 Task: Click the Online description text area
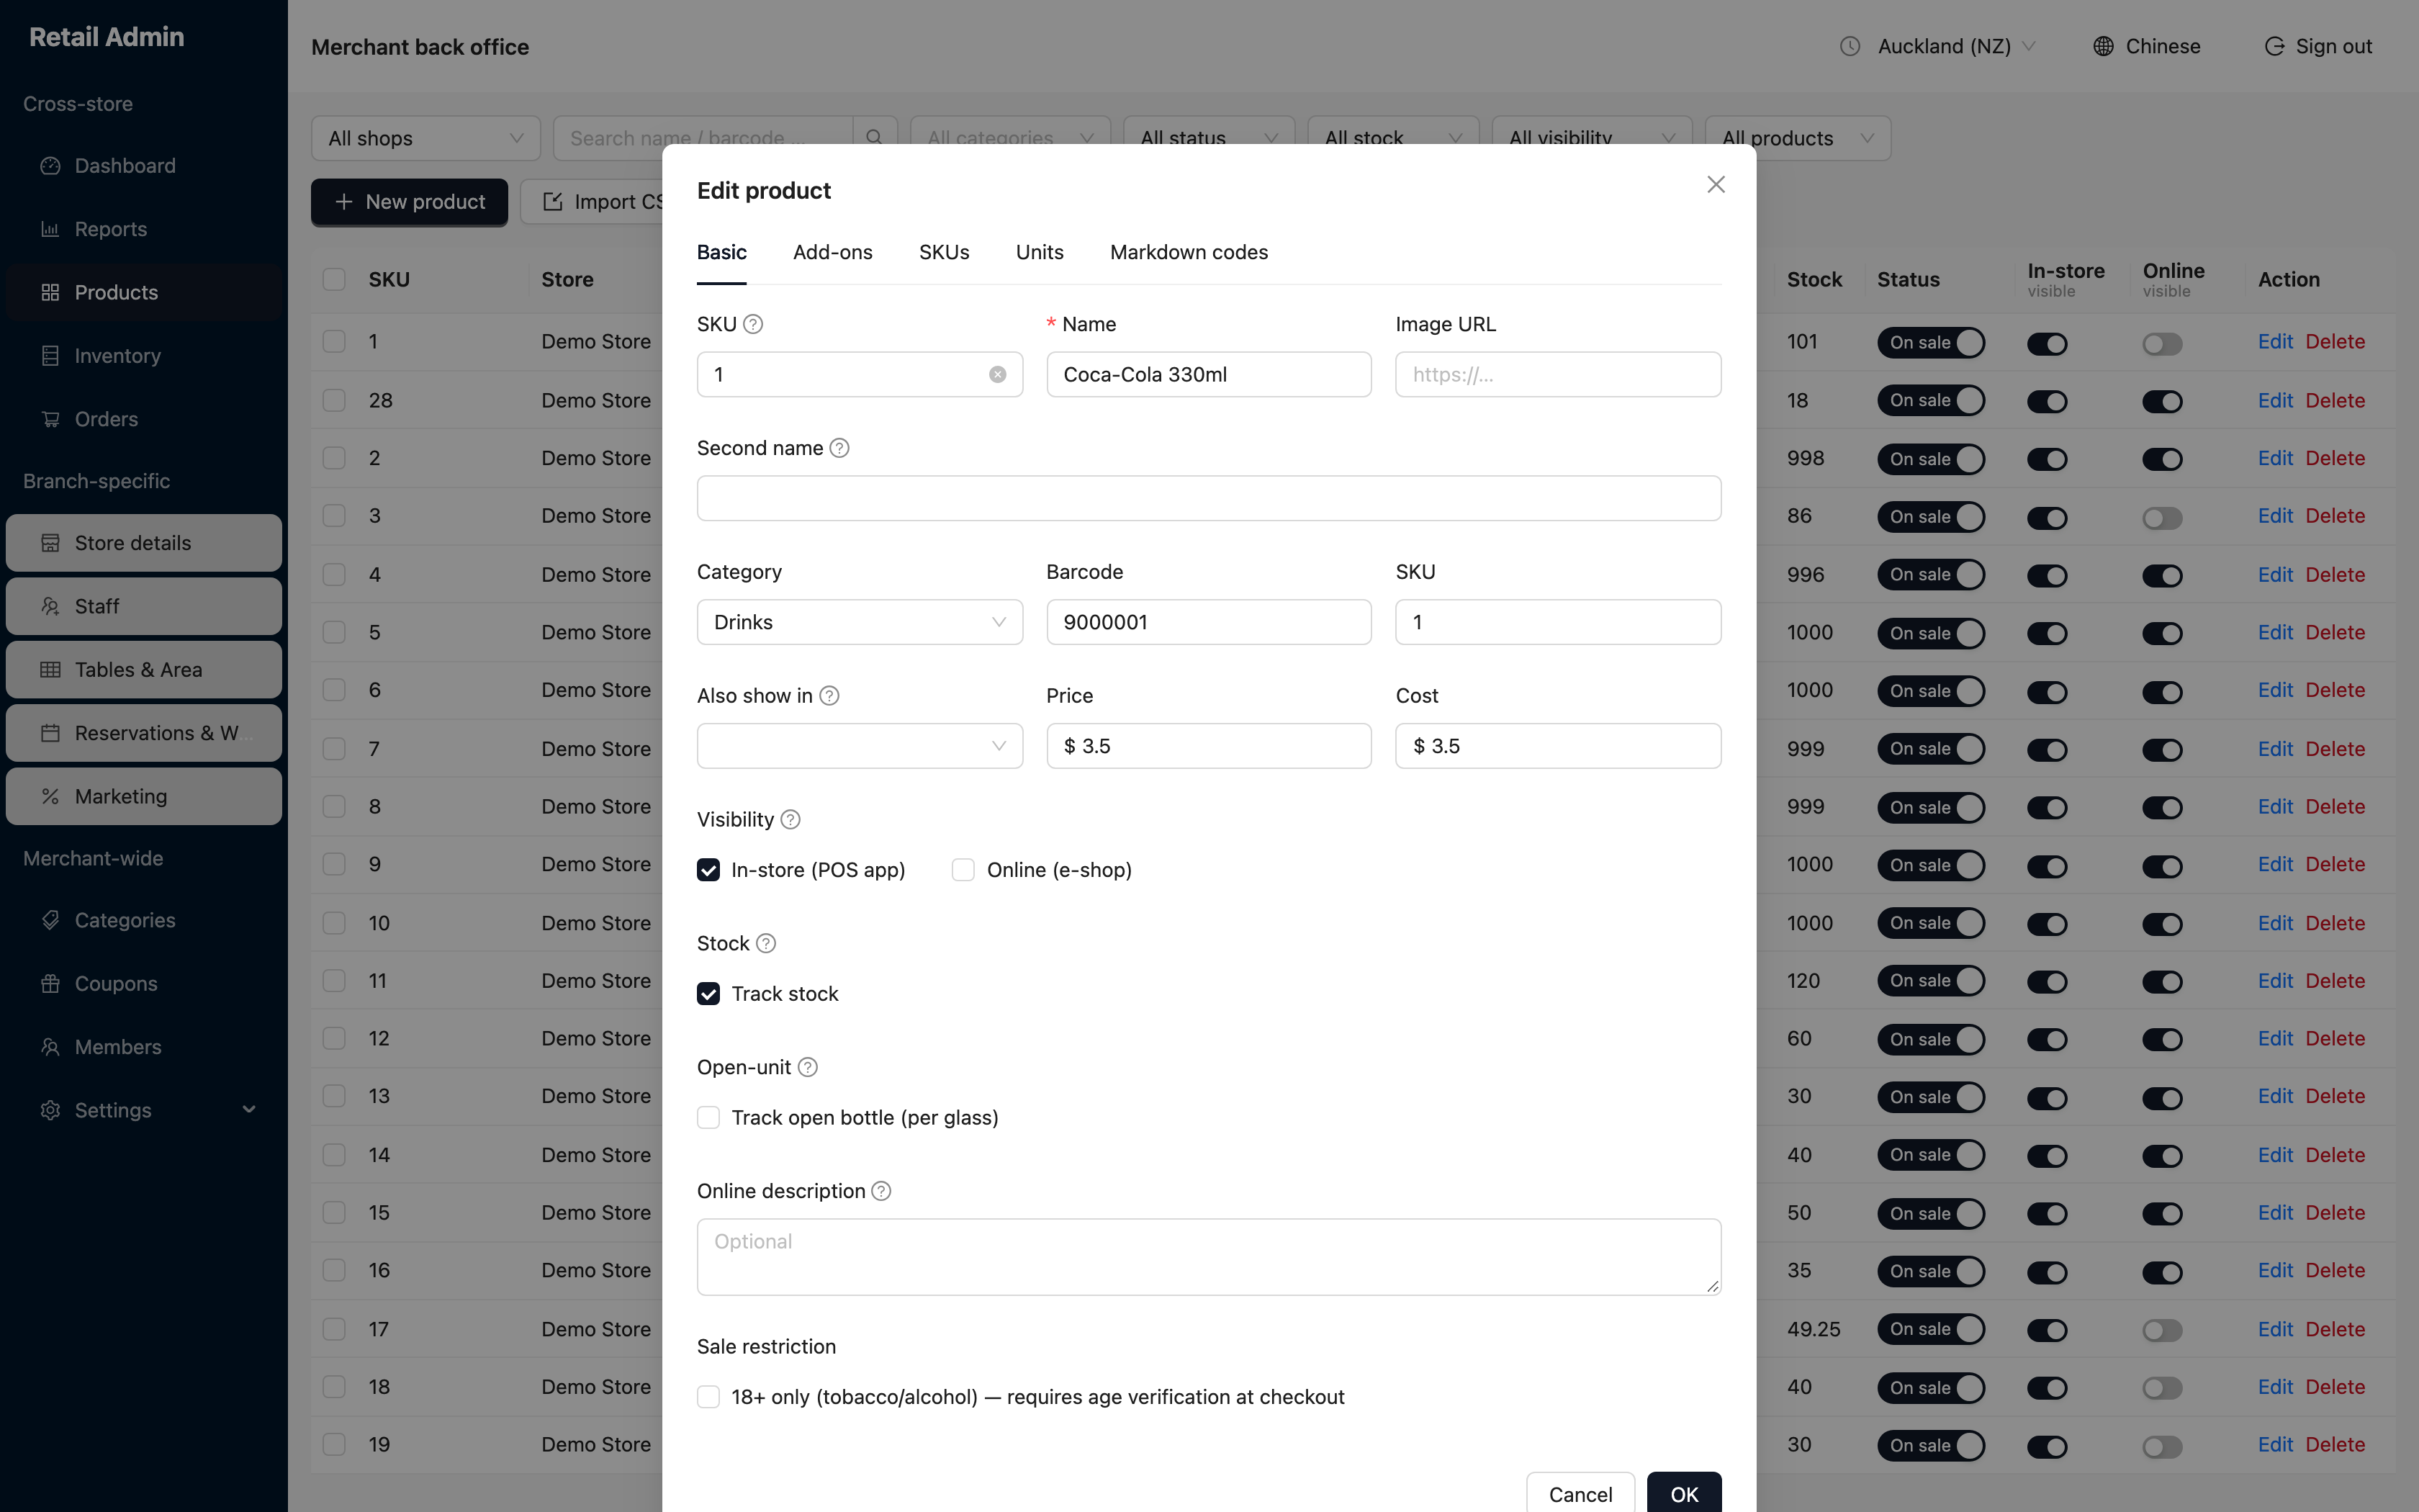pos(1209,1257)
